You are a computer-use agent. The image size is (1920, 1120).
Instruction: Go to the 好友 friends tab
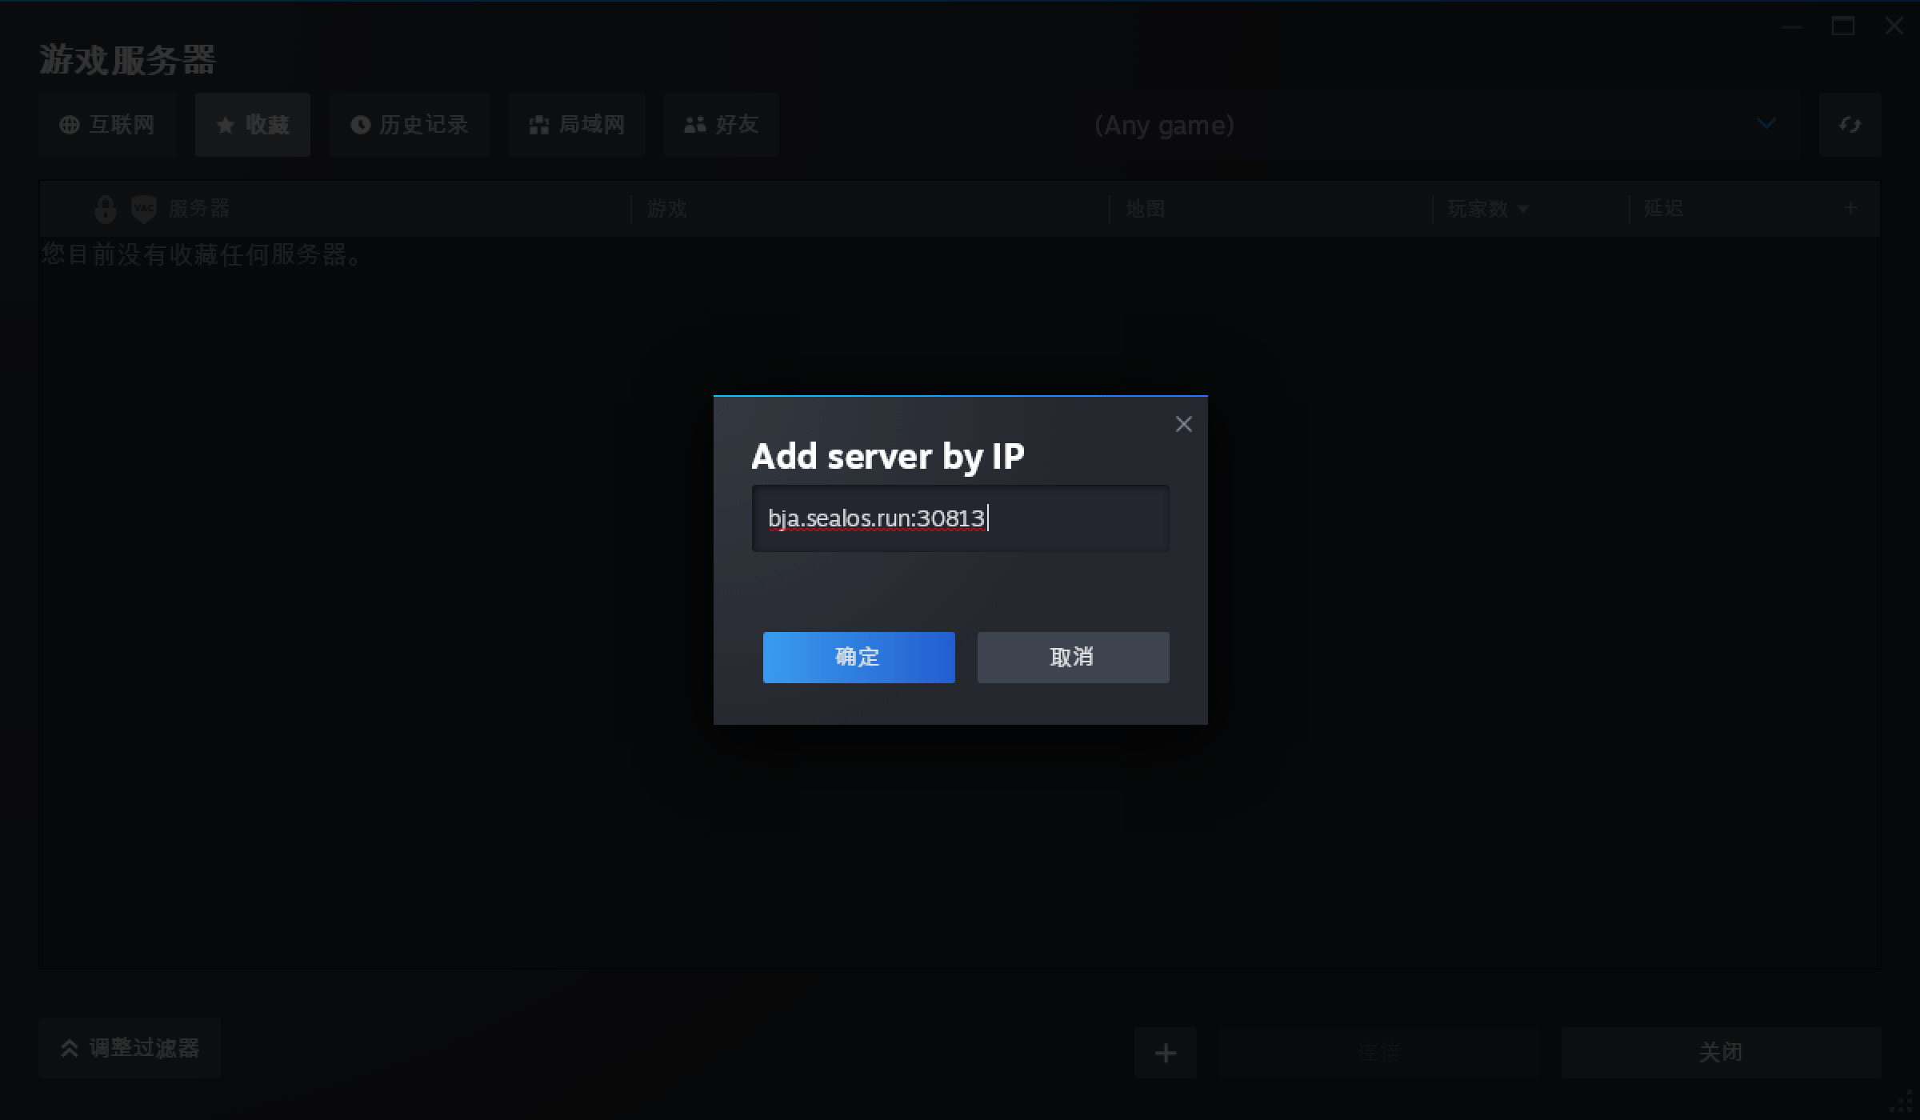722,125
